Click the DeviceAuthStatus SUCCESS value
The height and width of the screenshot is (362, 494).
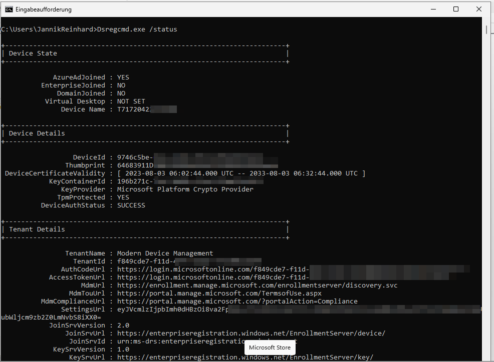pos(131,205)
